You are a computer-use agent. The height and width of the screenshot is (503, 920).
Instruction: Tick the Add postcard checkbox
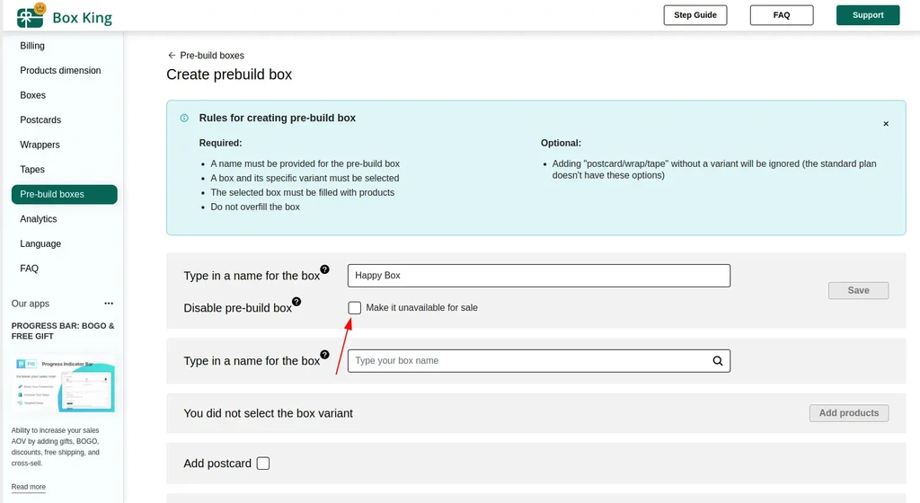pyautogui.click(x=263, y=463)
